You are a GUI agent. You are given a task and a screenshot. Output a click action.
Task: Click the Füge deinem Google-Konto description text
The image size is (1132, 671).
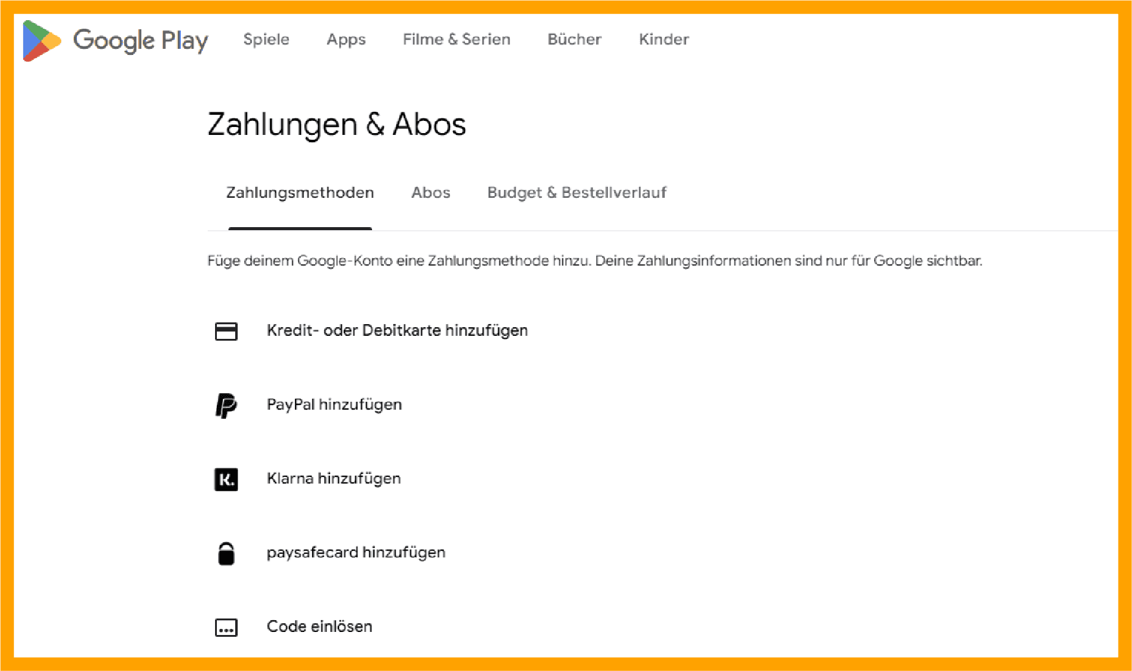595,261
